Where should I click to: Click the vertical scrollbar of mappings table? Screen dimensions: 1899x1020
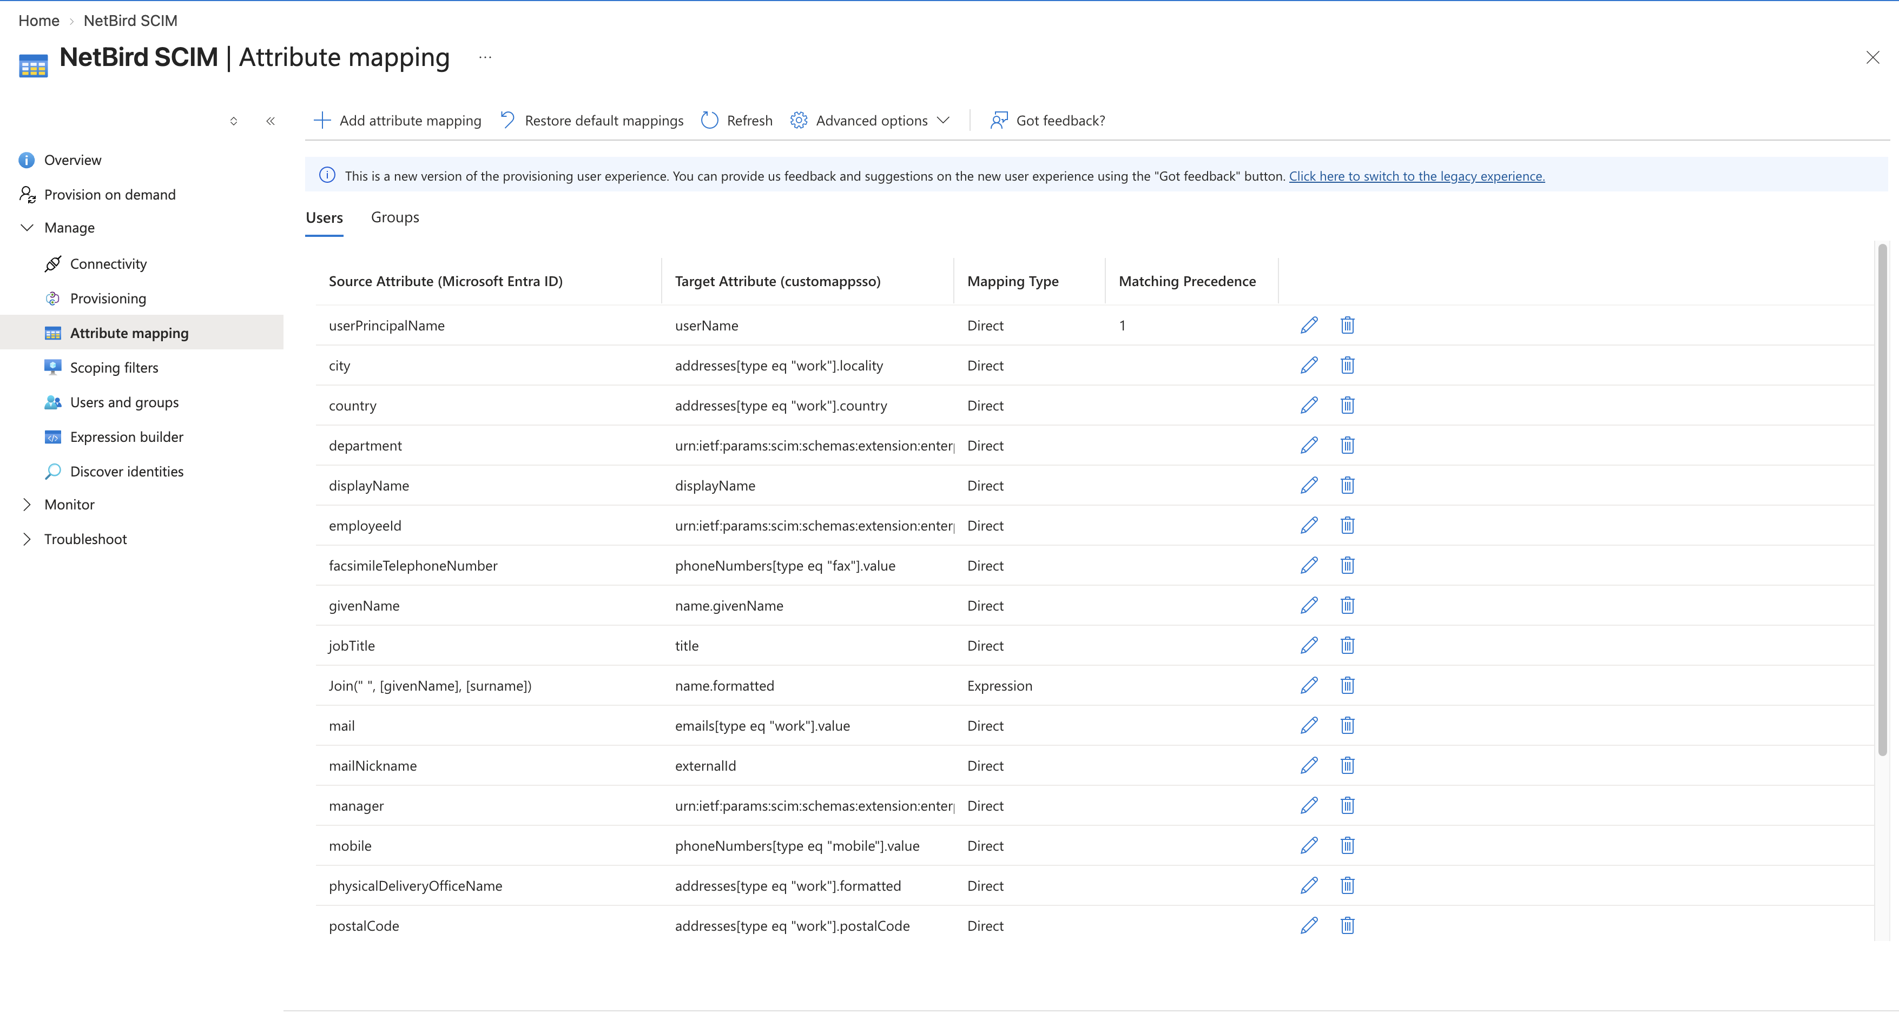click(1882, 500)
